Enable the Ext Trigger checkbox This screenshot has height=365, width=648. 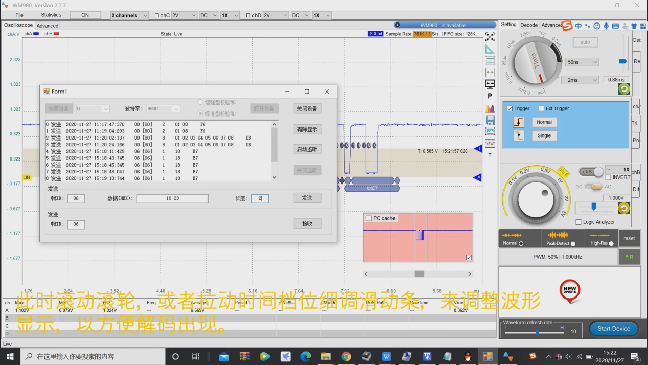pyautogui.click(x=542, y=108)
